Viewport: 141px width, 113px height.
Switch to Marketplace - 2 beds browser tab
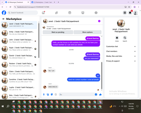(x=43, y=2)
